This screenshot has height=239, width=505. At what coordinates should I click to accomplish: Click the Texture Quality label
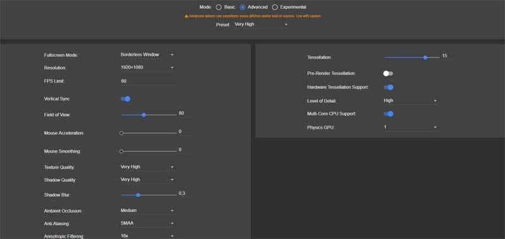click(59, 168)
